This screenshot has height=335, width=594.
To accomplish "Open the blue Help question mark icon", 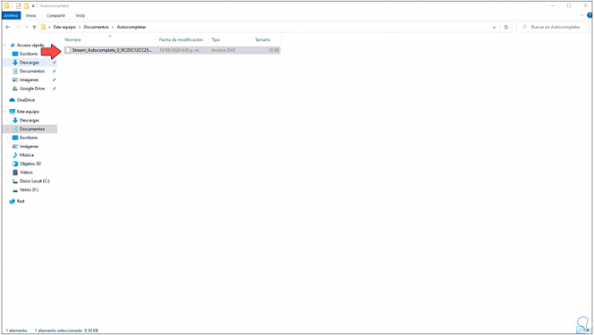I will [590, 16].
